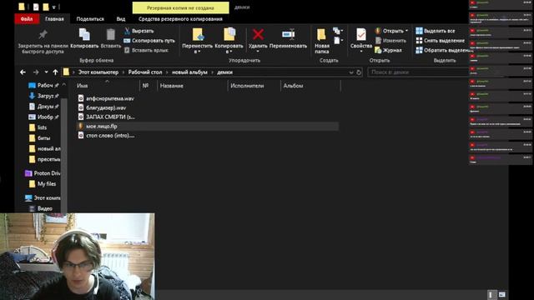Switch to the Главная (Home) tab

click(54, 19)
